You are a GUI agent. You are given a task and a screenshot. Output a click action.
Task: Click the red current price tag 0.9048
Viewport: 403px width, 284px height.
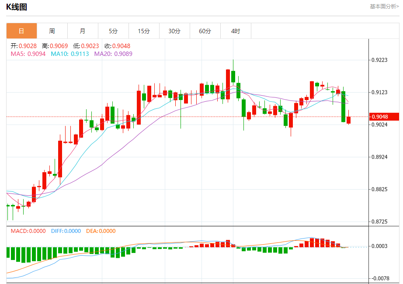(384, 117)
